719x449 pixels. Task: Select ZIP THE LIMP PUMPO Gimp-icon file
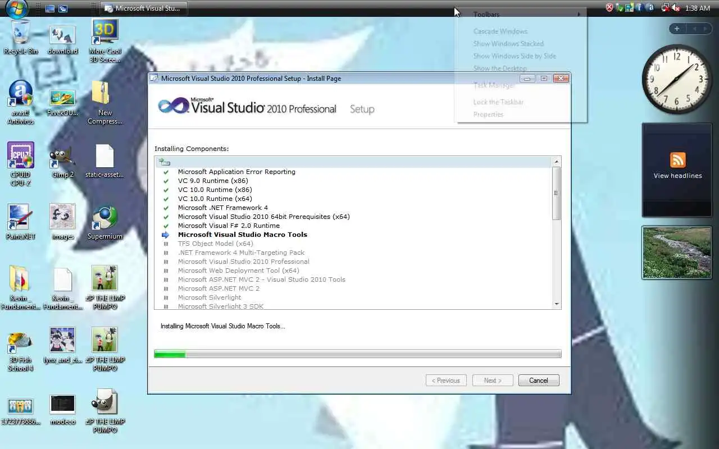pos(105,411)
